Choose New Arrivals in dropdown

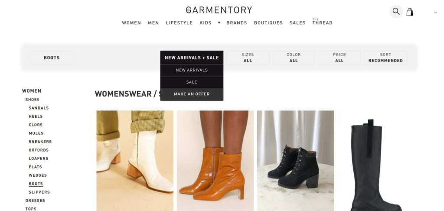(192, 70)
